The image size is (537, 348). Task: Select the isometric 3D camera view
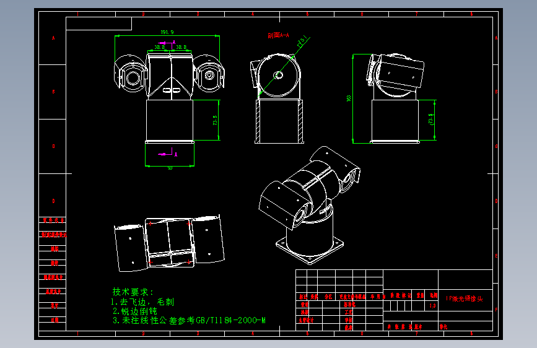(x=310, y=206)
